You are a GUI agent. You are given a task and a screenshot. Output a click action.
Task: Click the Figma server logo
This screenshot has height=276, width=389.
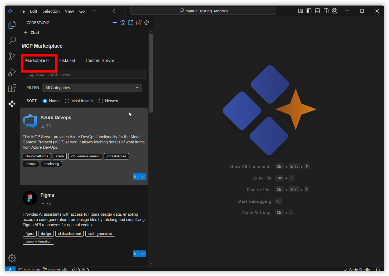pos(30,198)
